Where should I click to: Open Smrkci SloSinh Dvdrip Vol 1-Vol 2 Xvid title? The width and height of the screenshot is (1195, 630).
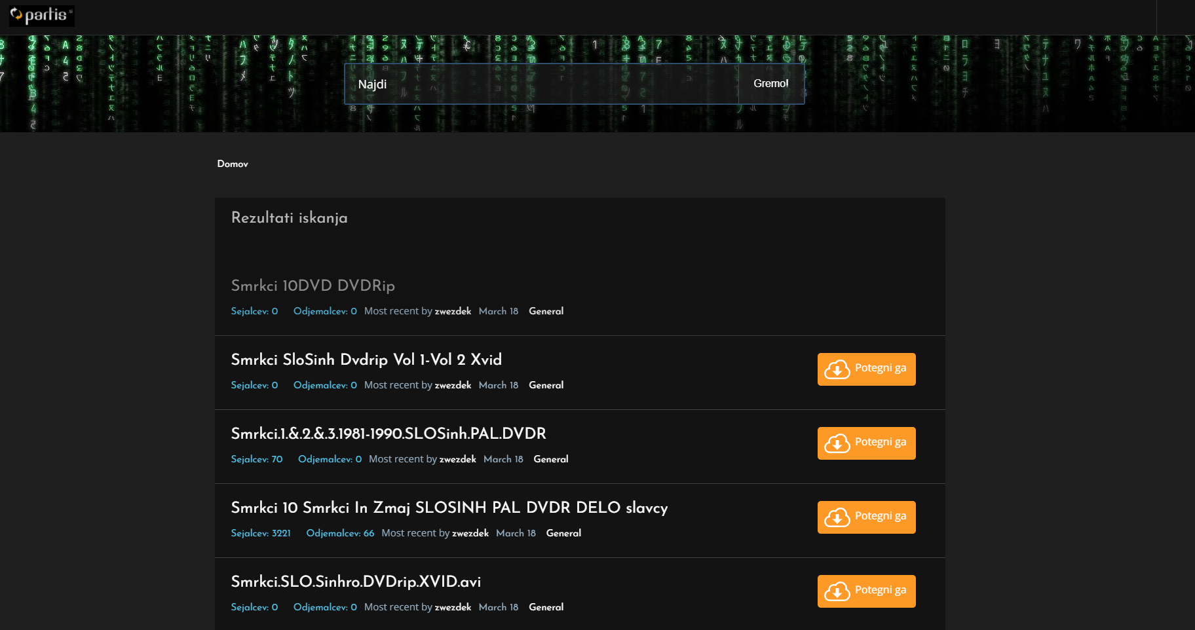pyautogui.click(x=366, y=360)
